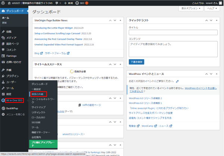Click the user avatar in admin bar
The height and width of the screenshot is (156, 224).
point(221,3)
